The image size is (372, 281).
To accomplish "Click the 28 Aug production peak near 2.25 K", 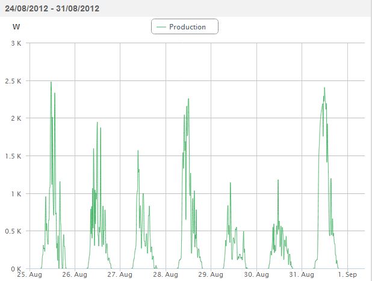I will pos(188,99).
